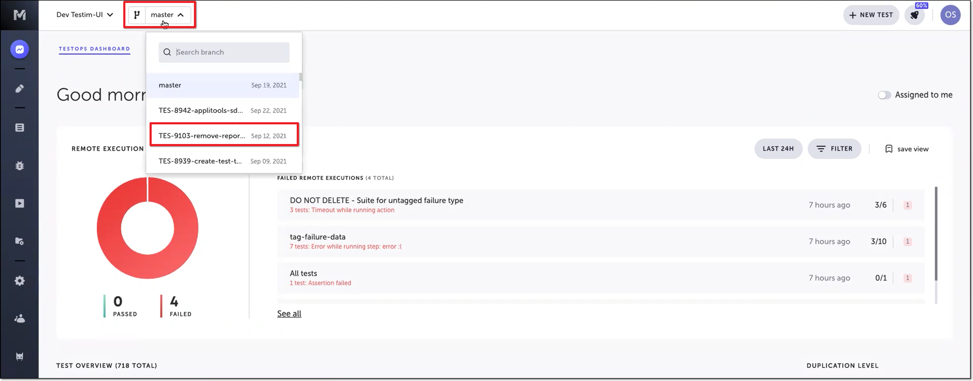The image size is (973, 381).
Task: Click the folder settings icon in sidebar
Action: [20, 241]
